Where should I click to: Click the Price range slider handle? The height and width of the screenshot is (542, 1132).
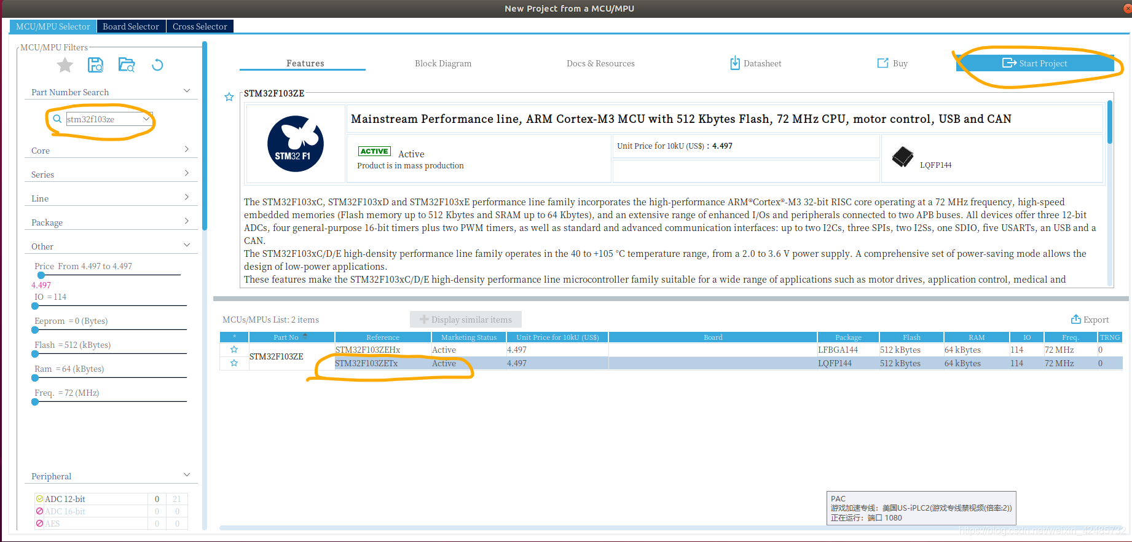(x=41, y=275)
